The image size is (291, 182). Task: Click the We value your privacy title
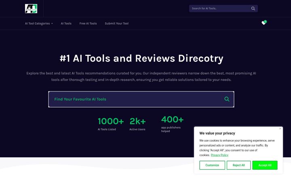click(x=217, y=133)
